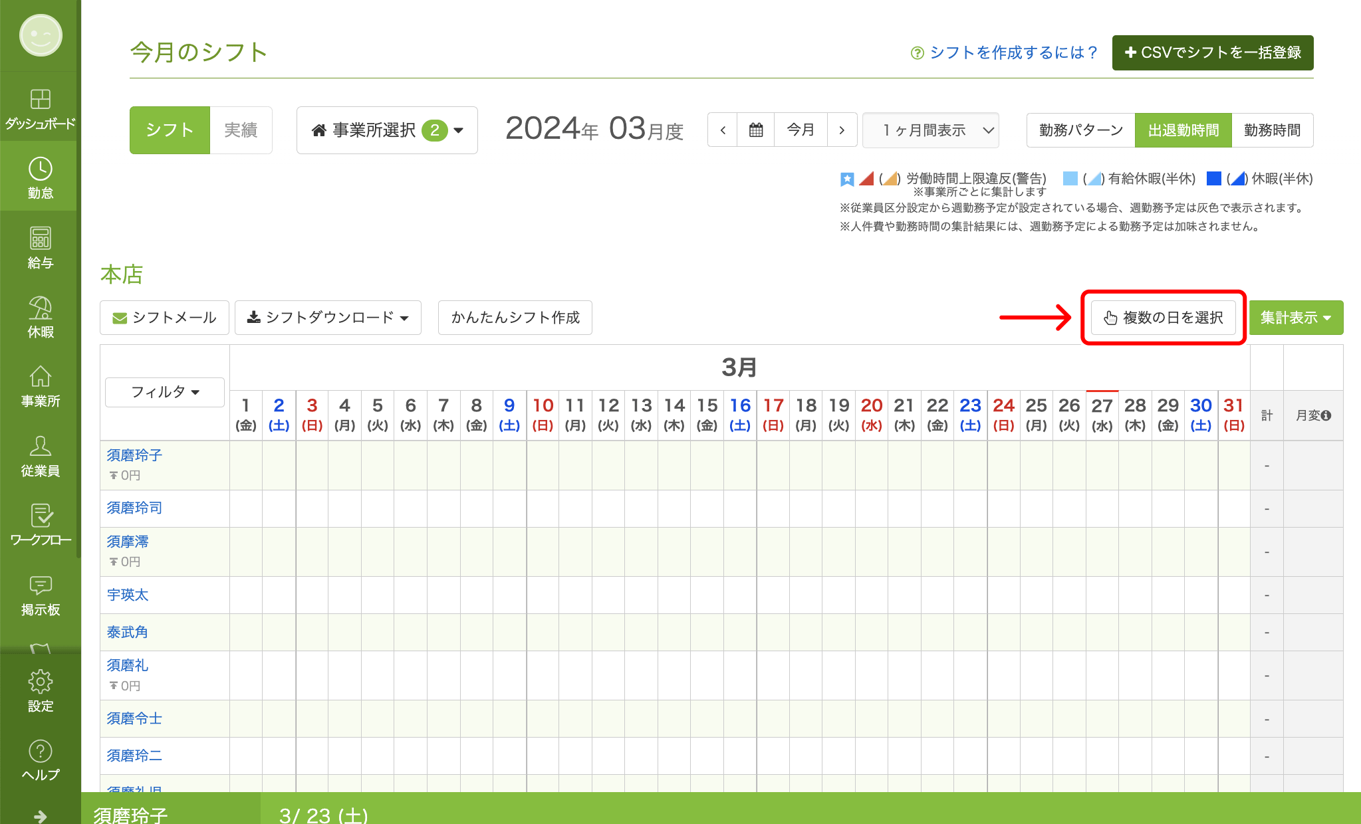Viewport: 1361px width, 824px height.
Task: Select the シフト tab
Action: [170, 130]
